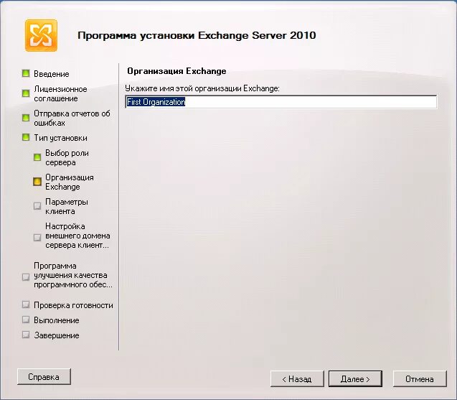
Task: Click gray icon beside Настройка внешнего домена
Action: click(37, 238)
